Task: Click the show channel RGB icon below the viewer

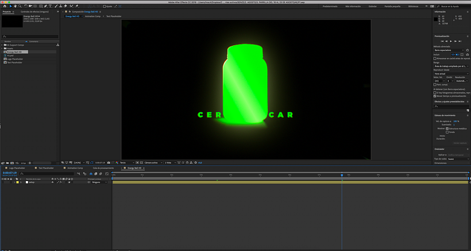Action: [x=117, y=163]
